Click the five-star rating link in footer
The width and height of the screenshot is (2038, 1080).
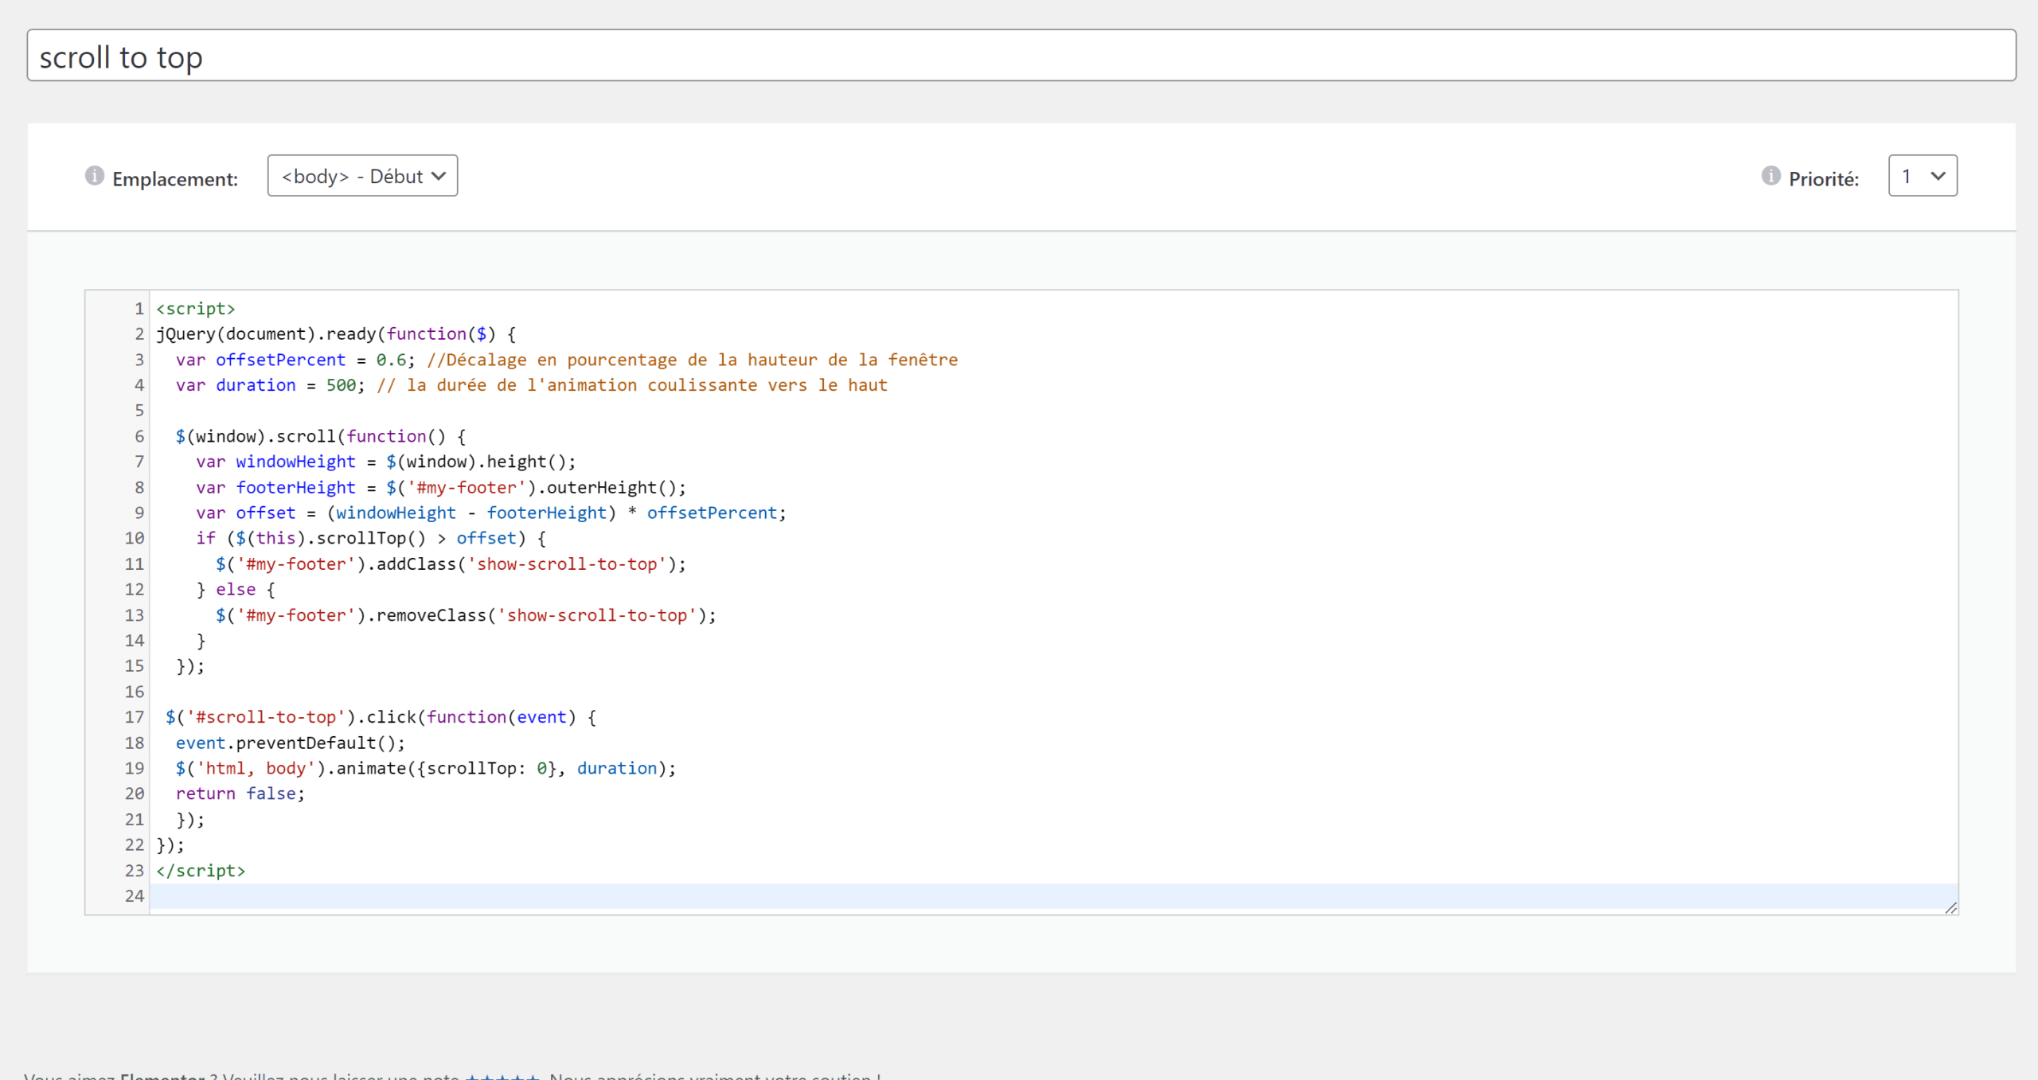[502, 1076]
